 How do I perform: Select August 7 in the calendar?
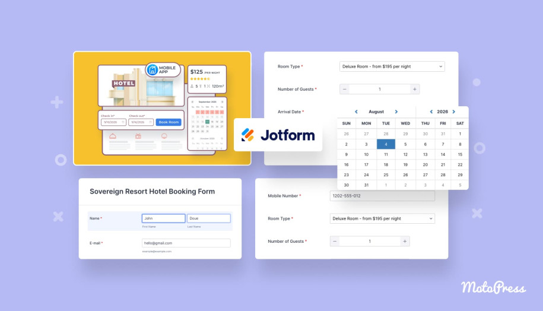pos(443,144)
